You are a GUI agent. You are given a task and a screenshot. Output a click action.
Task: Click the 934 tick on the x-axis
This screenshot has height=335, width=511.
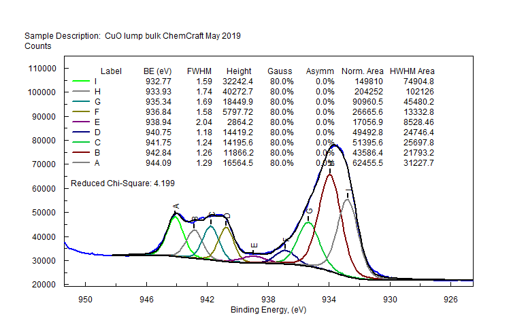pos(329,298)
